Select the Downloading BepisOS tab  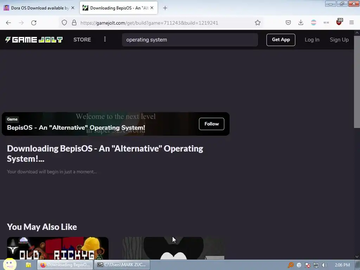118,8
